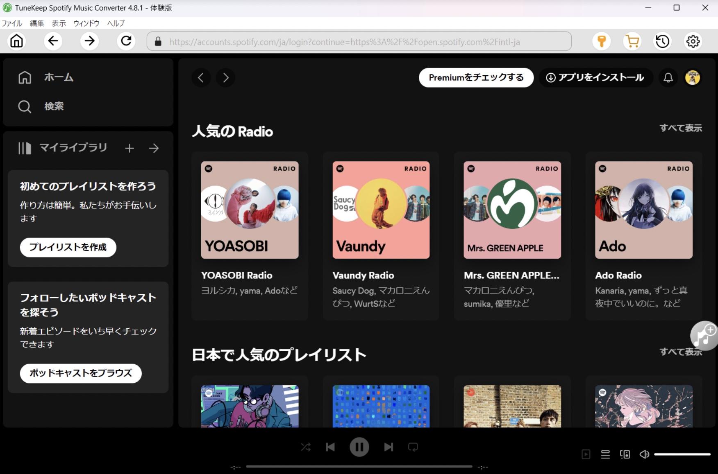This screenshot has width=718, height=474.
Task: Click the 'Vaundy Radio' title text
Action: (x=364, y=275)
